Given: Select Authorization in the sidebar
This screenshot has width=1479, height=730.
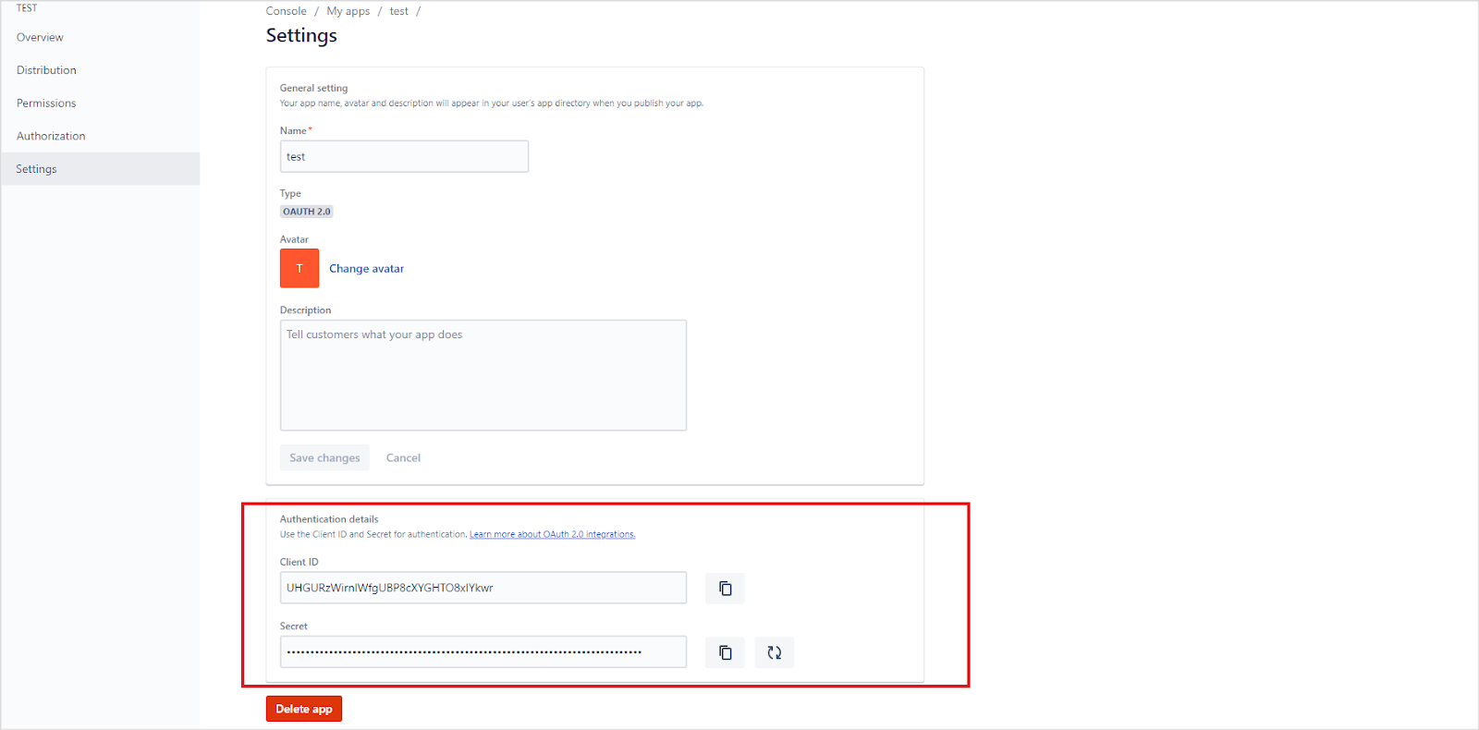Looking at the screenshot, I should coord(51,136).
